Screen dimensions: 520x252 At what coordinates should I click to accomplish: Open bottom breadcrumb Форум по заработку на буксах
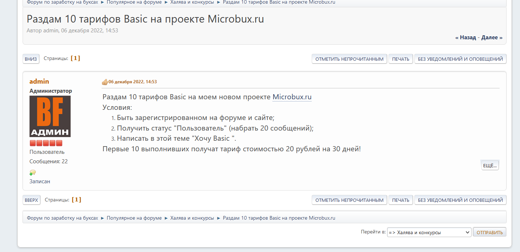coord(62,218)
